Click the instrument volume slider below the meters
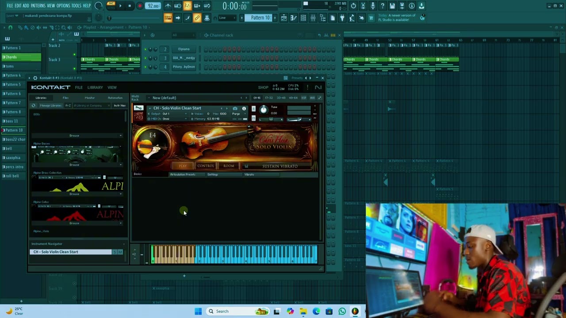Screen dimensions: 566x318 [x=299, y=119]
